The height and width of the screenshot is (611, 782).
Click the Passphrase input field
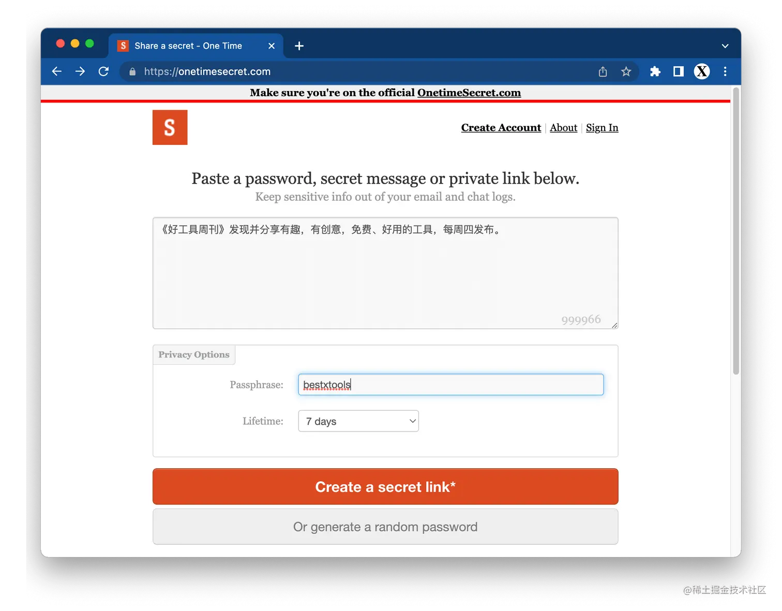coord(450,385)
